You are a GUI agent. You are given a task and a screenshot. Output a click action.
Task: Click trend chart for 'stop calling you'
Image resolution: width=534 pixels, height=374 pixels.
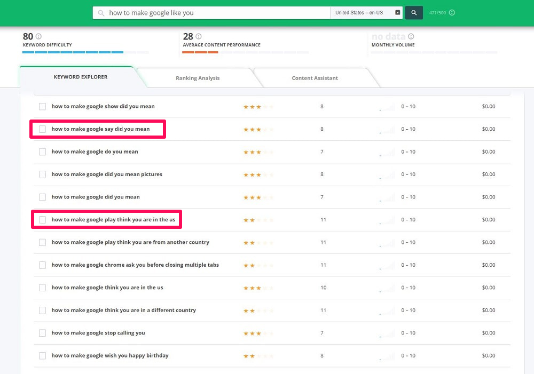tap(387, 333)
